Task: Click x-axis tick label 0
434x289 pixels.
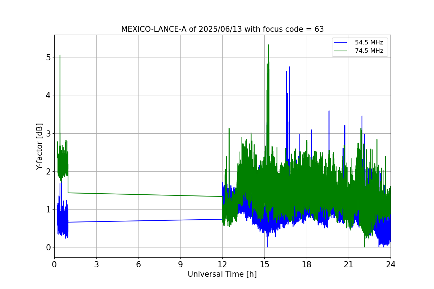Action: (x=54, y=264)
